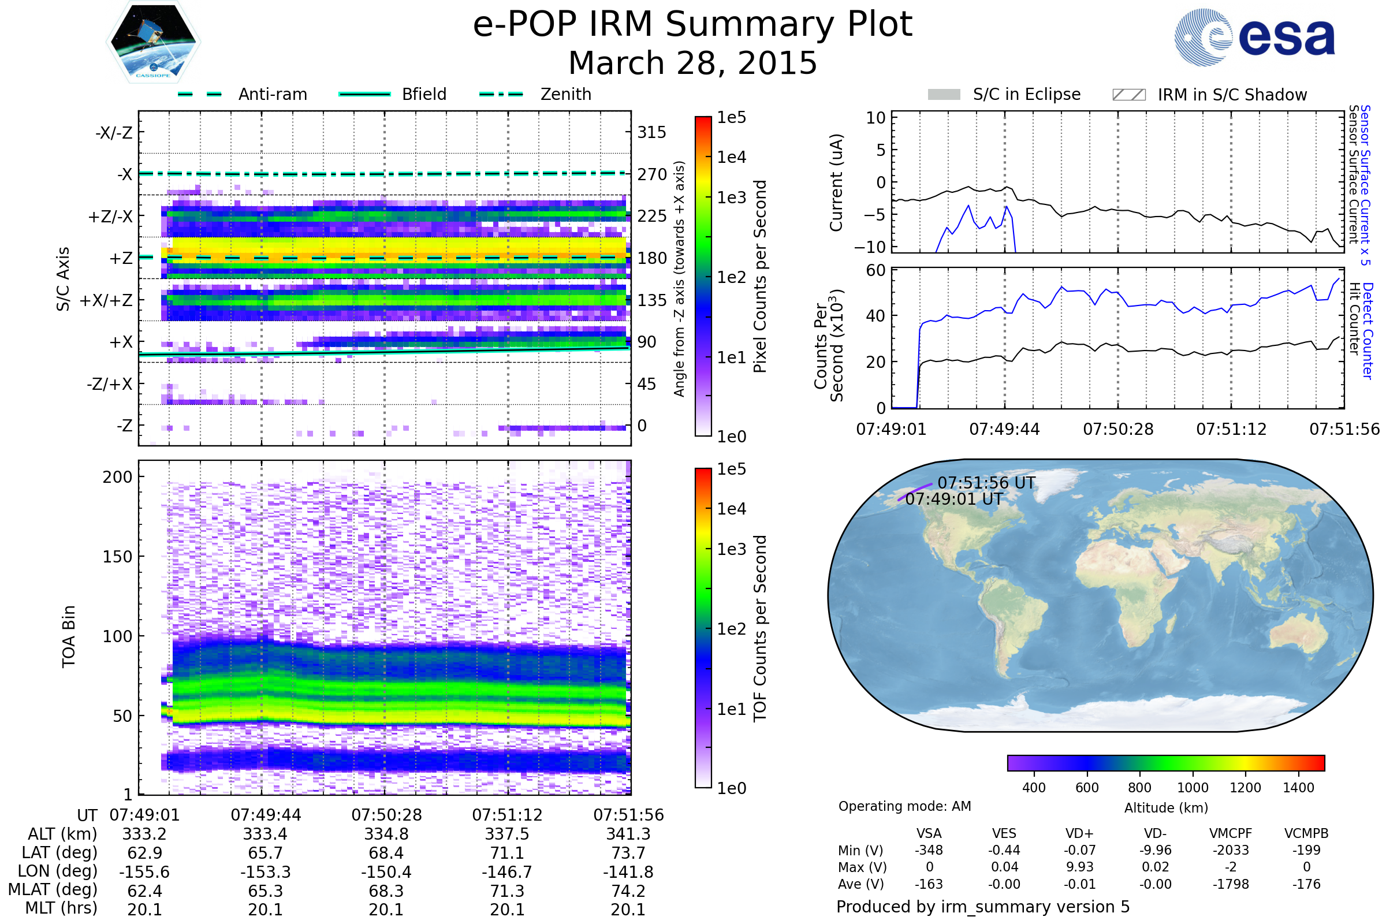Click the e-POP IRM Summary Plot title
This screenshot has height=924, width=1386.
coord(692,25)
